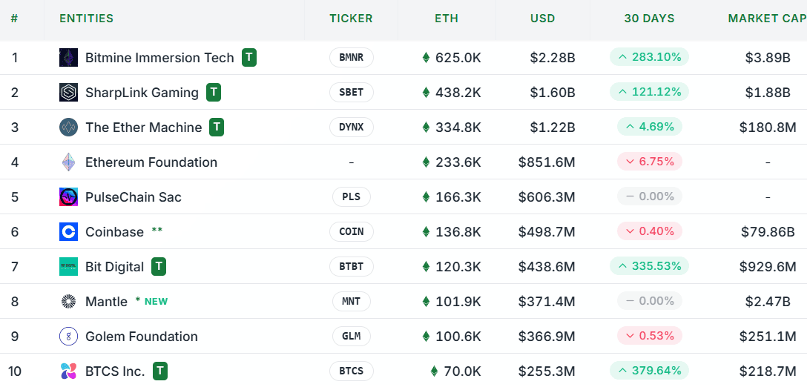Click the Golem Foundation logo icon

(68, 337)
